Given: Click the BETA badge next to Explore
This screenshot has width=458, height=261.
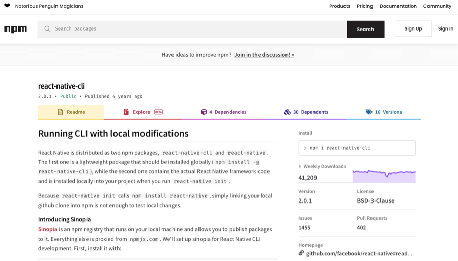Looking at the screenshot, I should [x=158, y=112].
